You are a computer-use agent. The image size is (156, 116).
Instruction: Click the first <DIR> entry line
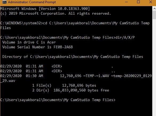57,66
